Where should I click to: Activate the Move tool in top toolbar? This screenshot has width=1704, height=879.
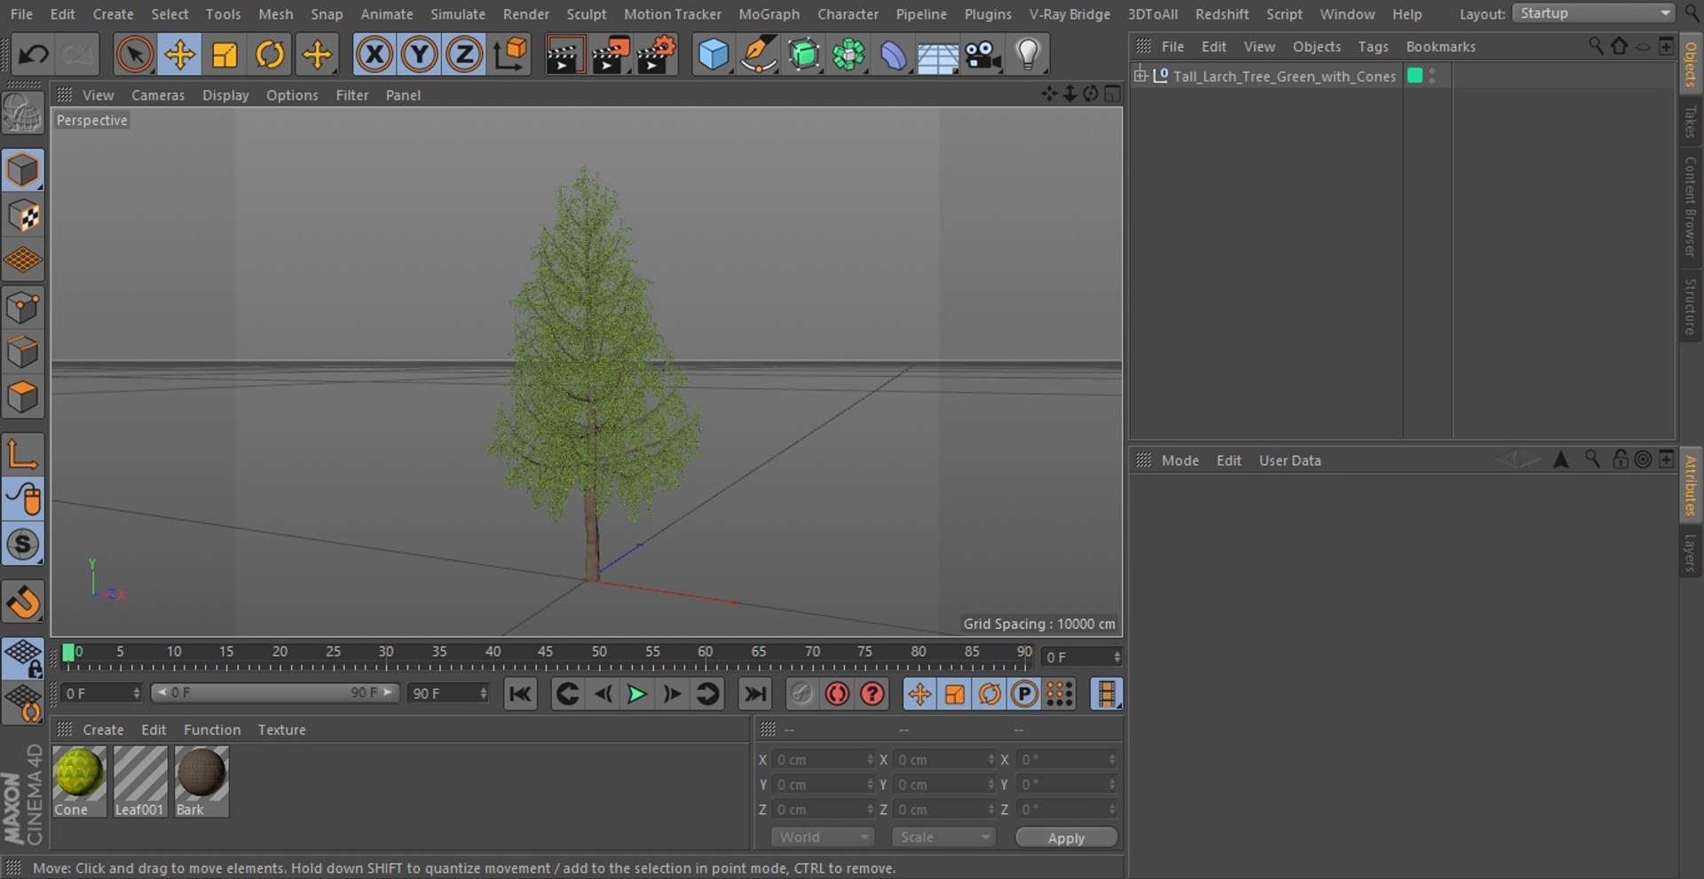(x=179, y=55)
